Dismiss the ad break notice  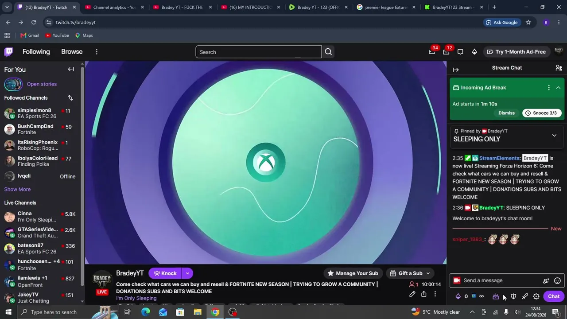pyautogui.click(x=506, y=113)
